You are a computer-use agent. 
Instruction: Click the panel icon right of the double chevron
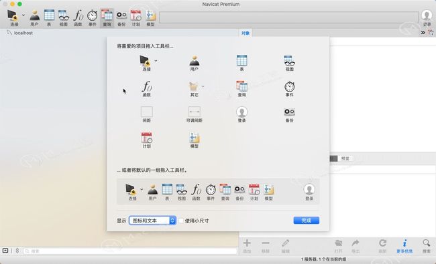coord(431,33)
